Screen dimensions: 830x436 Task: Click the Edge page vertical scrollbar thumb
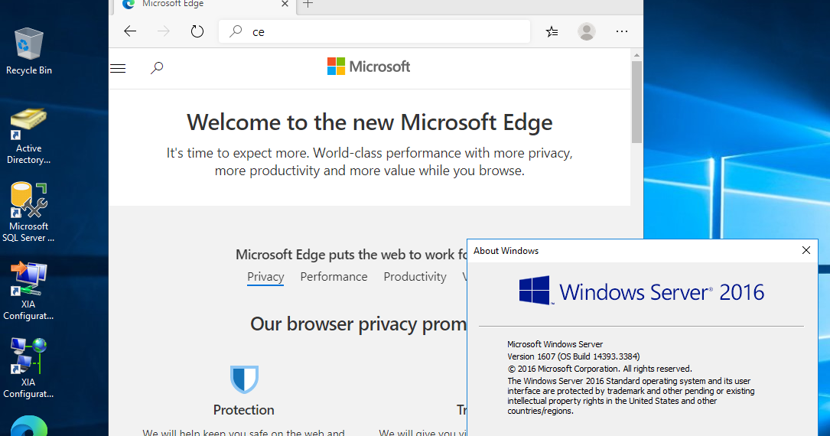click(636, 102)
